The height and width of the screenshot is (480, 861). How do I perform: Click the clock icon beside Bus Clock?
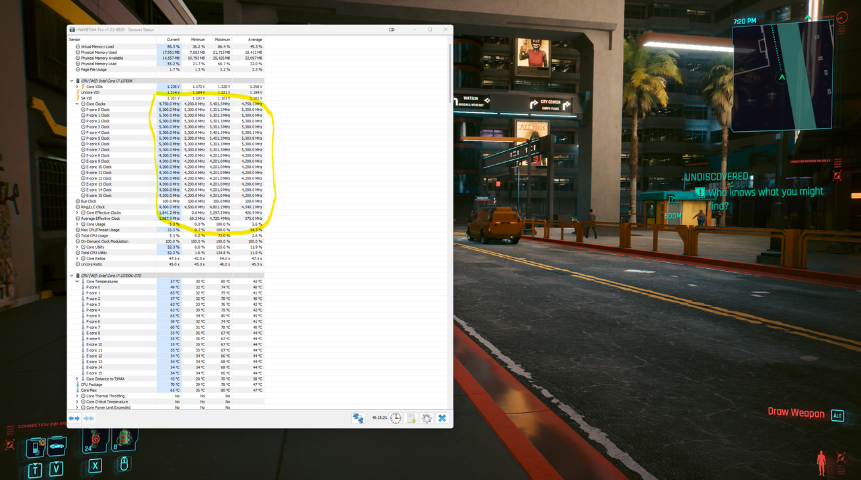[x=78, y=201]
